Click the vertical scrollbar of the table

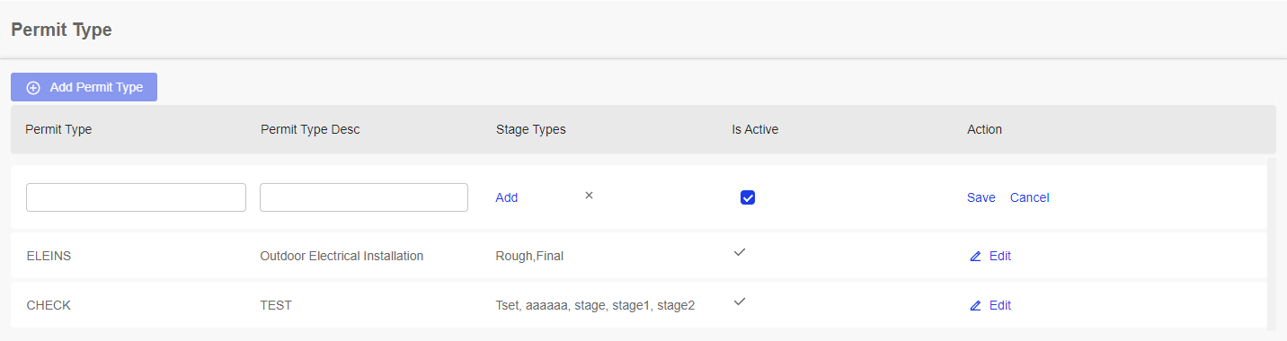coord(1271,244)
